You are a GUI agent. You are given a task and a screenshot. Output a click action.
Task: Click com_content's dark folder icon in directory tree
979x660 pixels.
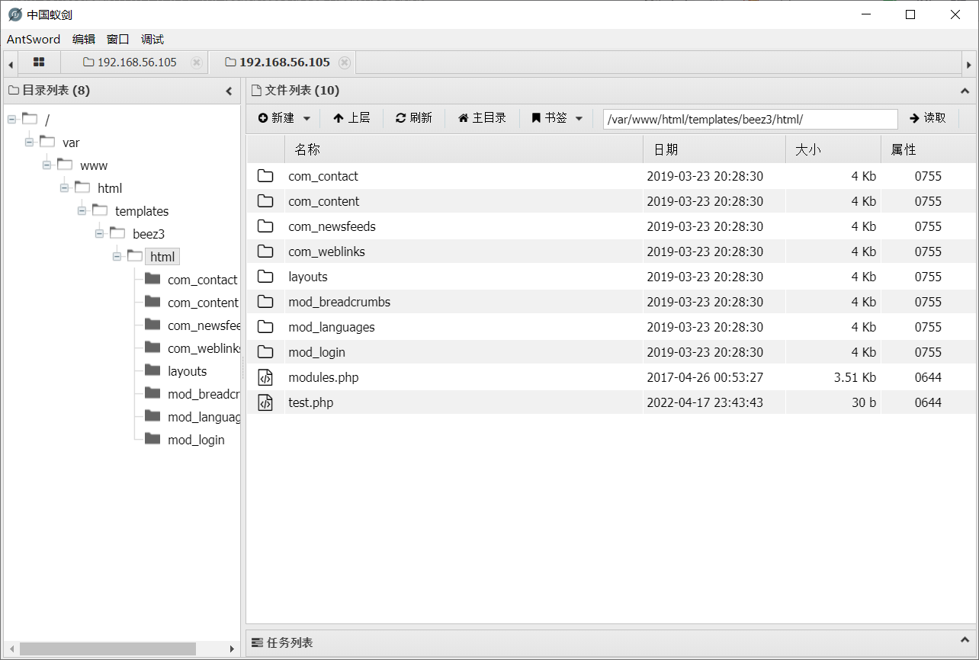pyautogui.click(x=152, y=302)
